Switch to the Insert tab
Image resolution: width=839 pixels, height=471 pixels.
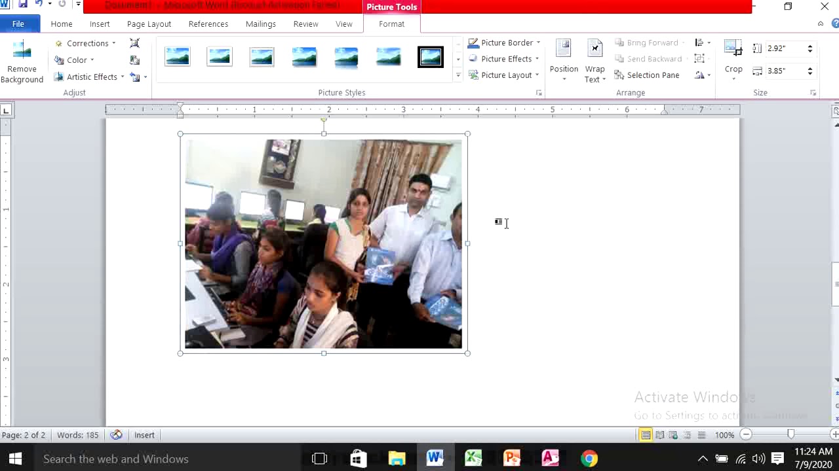coord(100,24)
